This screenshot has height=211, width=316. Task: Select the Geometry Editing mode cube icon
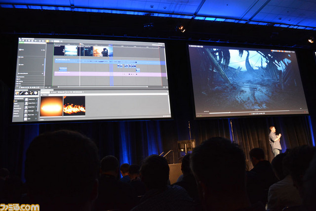pyautogui.click(x=36, y=93)
